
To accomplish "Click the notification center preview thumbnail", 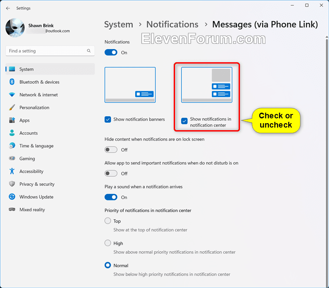I will (x=207, y=85).
